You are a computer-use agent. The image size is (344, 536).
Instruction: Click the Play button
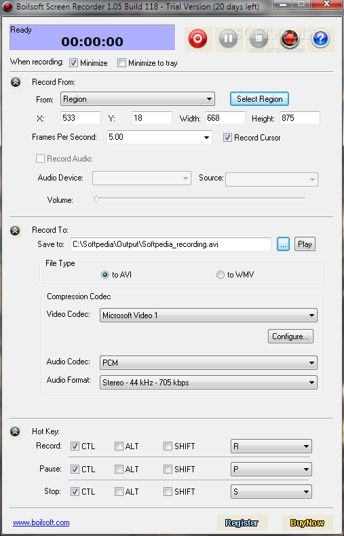coord(305,244)
